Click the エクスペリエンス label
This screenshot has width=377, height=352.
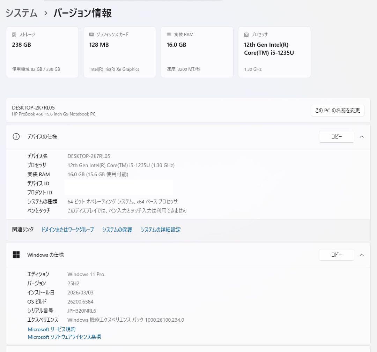coord(43,320)
